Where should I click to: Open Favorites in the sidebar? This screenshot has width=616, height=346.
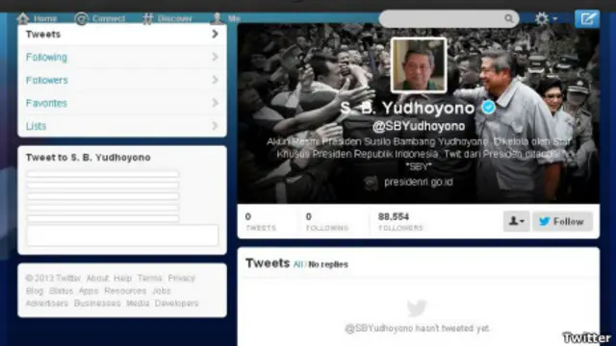[x=122, y=103]
